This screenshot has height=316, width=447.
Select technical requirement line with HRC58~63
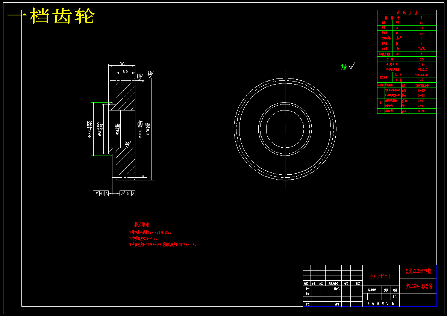pyautogui.click(x=162, y=245)
